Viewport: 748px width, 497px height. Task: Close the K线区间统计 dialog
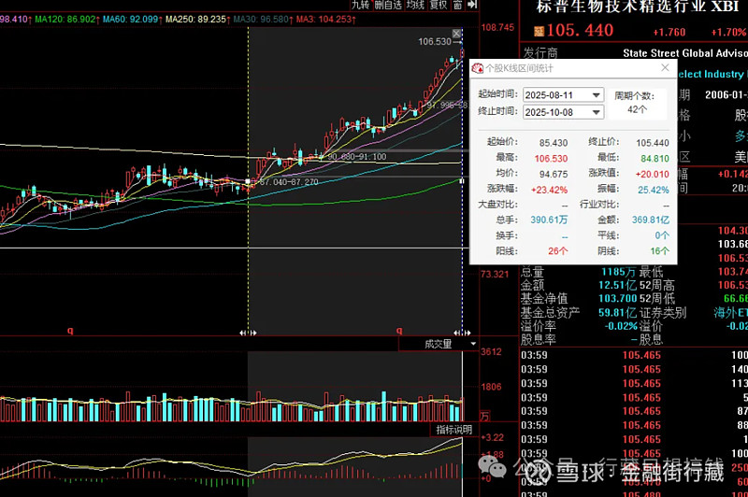click(665, 67)
